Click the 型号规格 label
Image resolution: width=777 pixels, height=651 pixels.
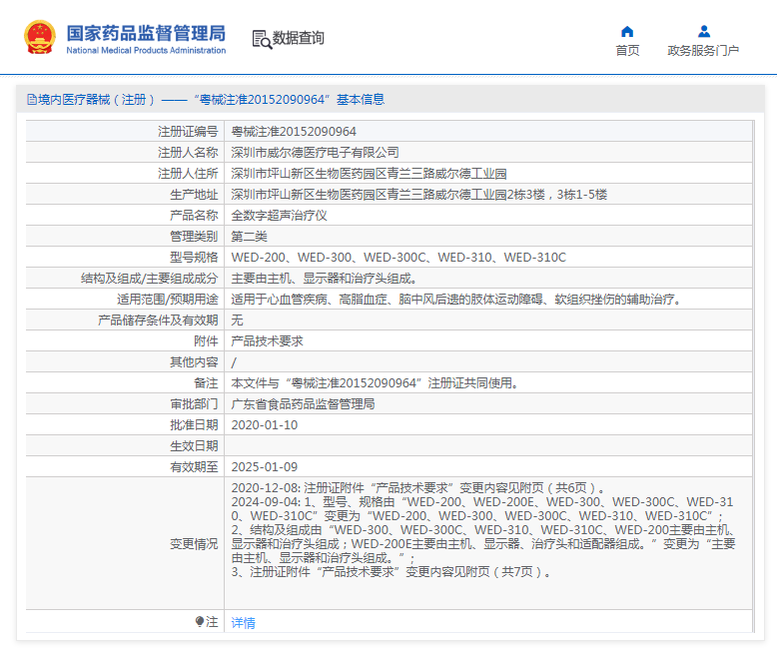(194, 258)
